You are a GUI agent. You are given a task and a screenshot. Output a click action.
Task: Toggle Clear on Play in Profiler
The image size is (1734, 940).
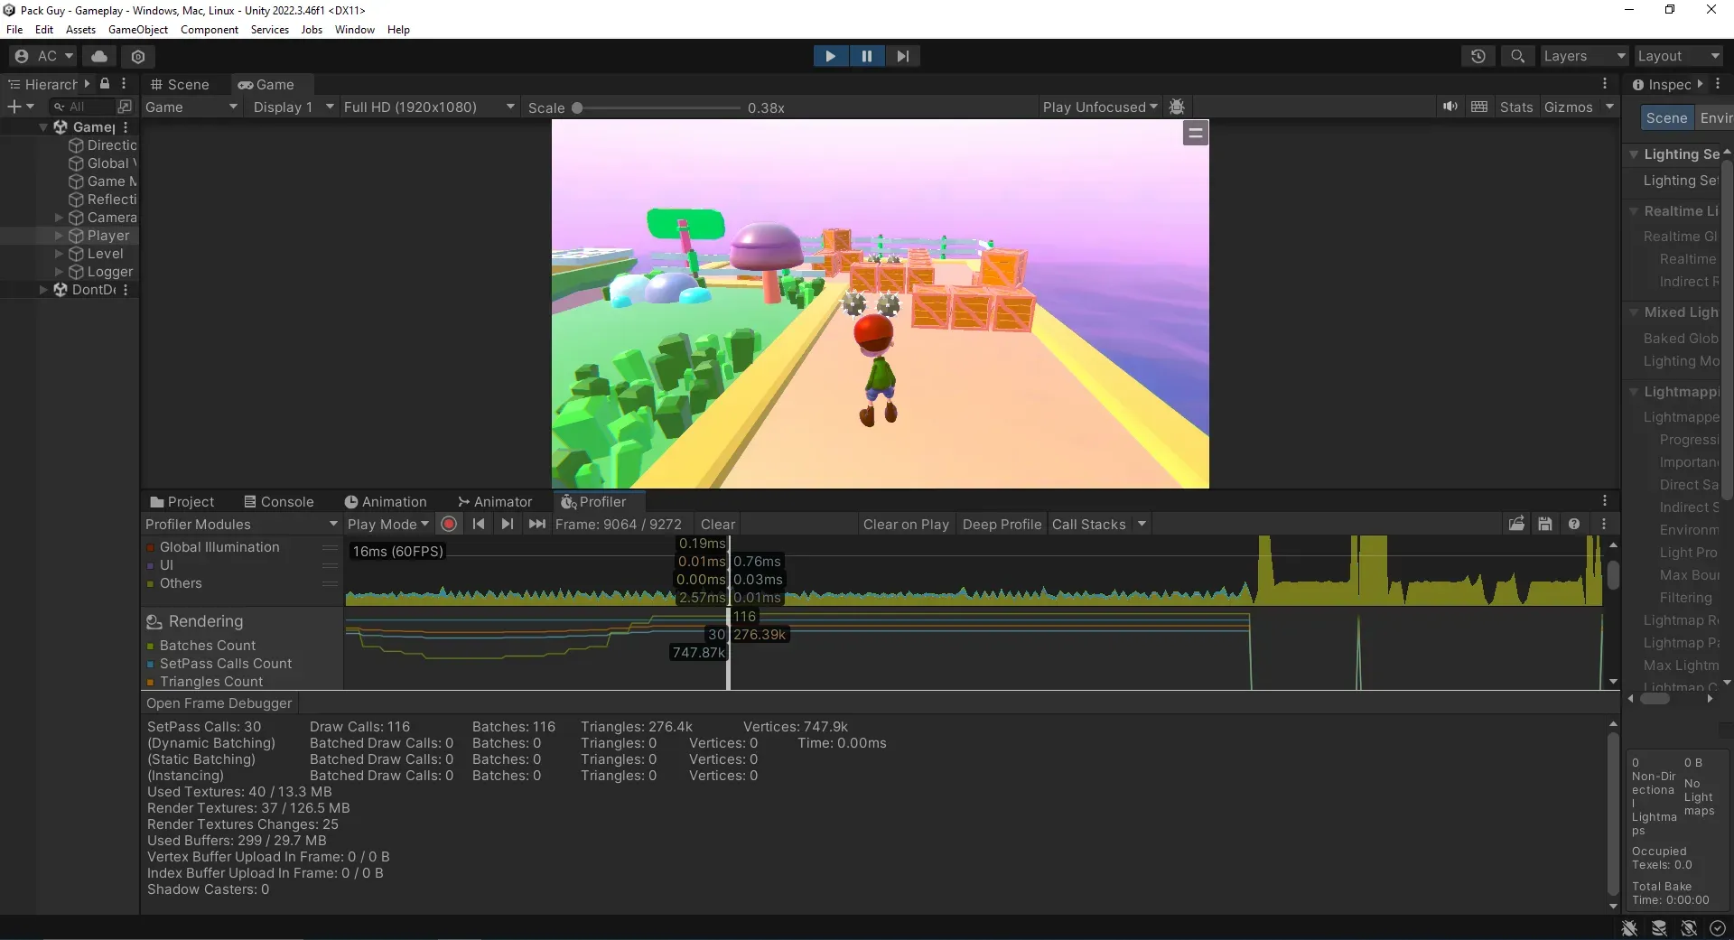coord(906,524)
